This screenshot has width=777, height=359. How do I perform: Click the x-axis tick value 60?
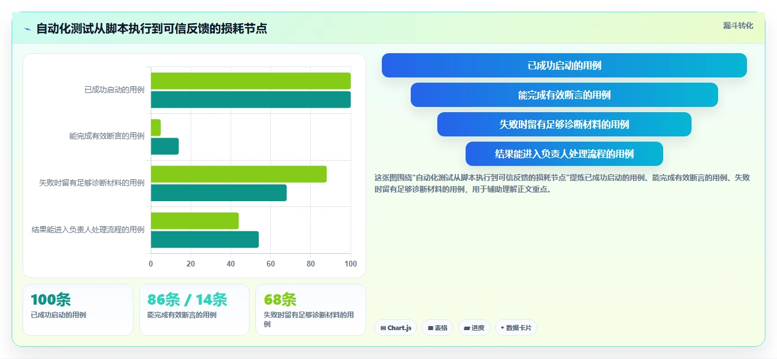[x=271, y=264]
